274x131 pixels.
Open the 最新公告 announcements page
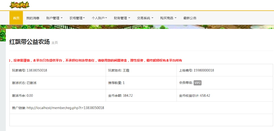(190, 18)
